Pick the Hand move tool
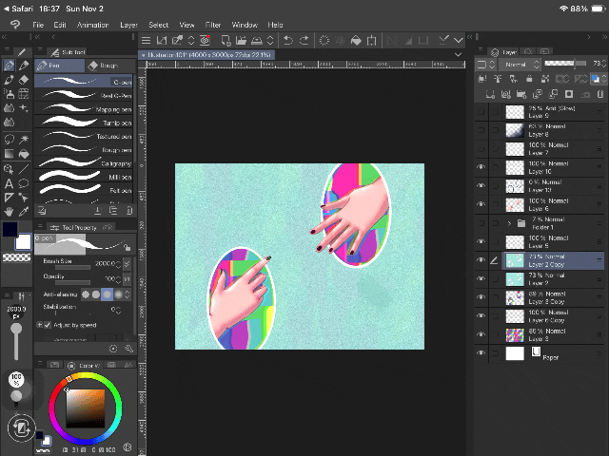Image resolution: width=609 pixels, height=456 pixels. point(9,211)
